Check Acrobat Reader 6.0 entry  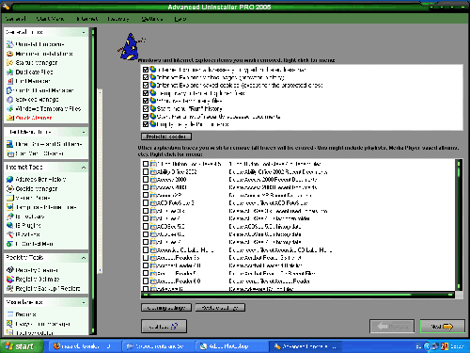click(146, 281)
